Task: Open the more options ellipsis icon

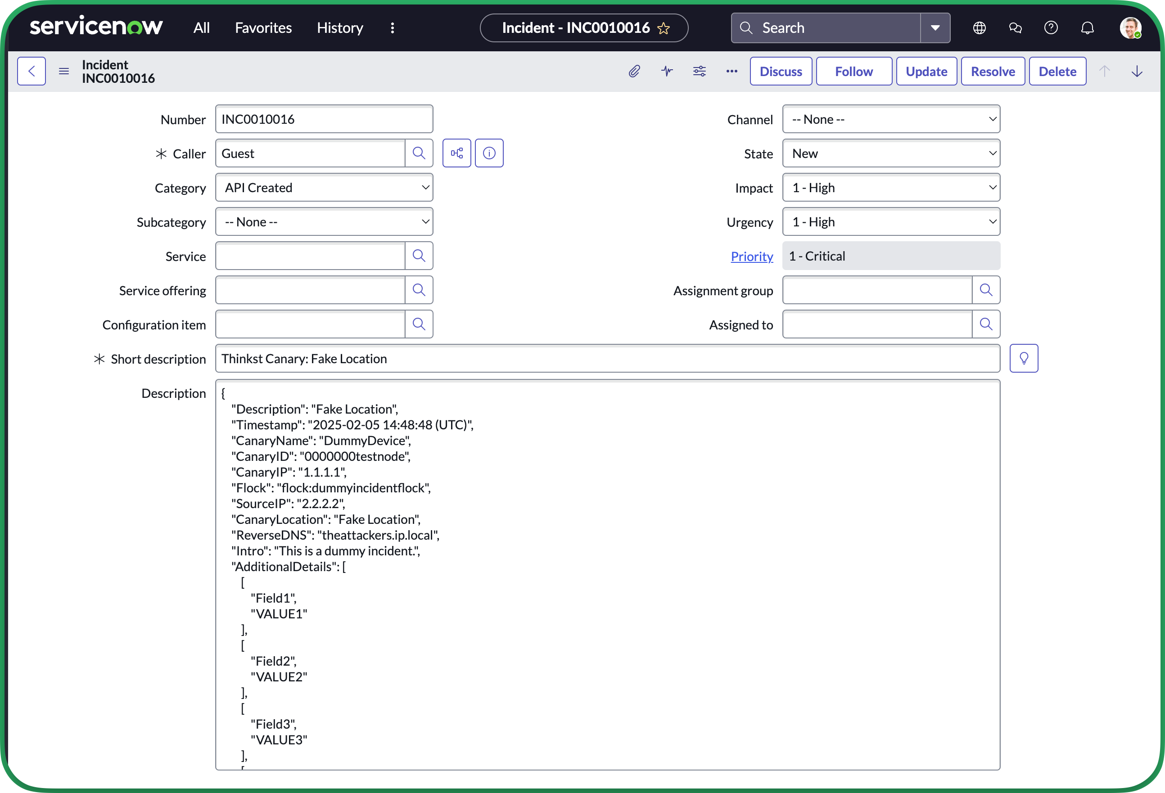Action: point(732,71)
